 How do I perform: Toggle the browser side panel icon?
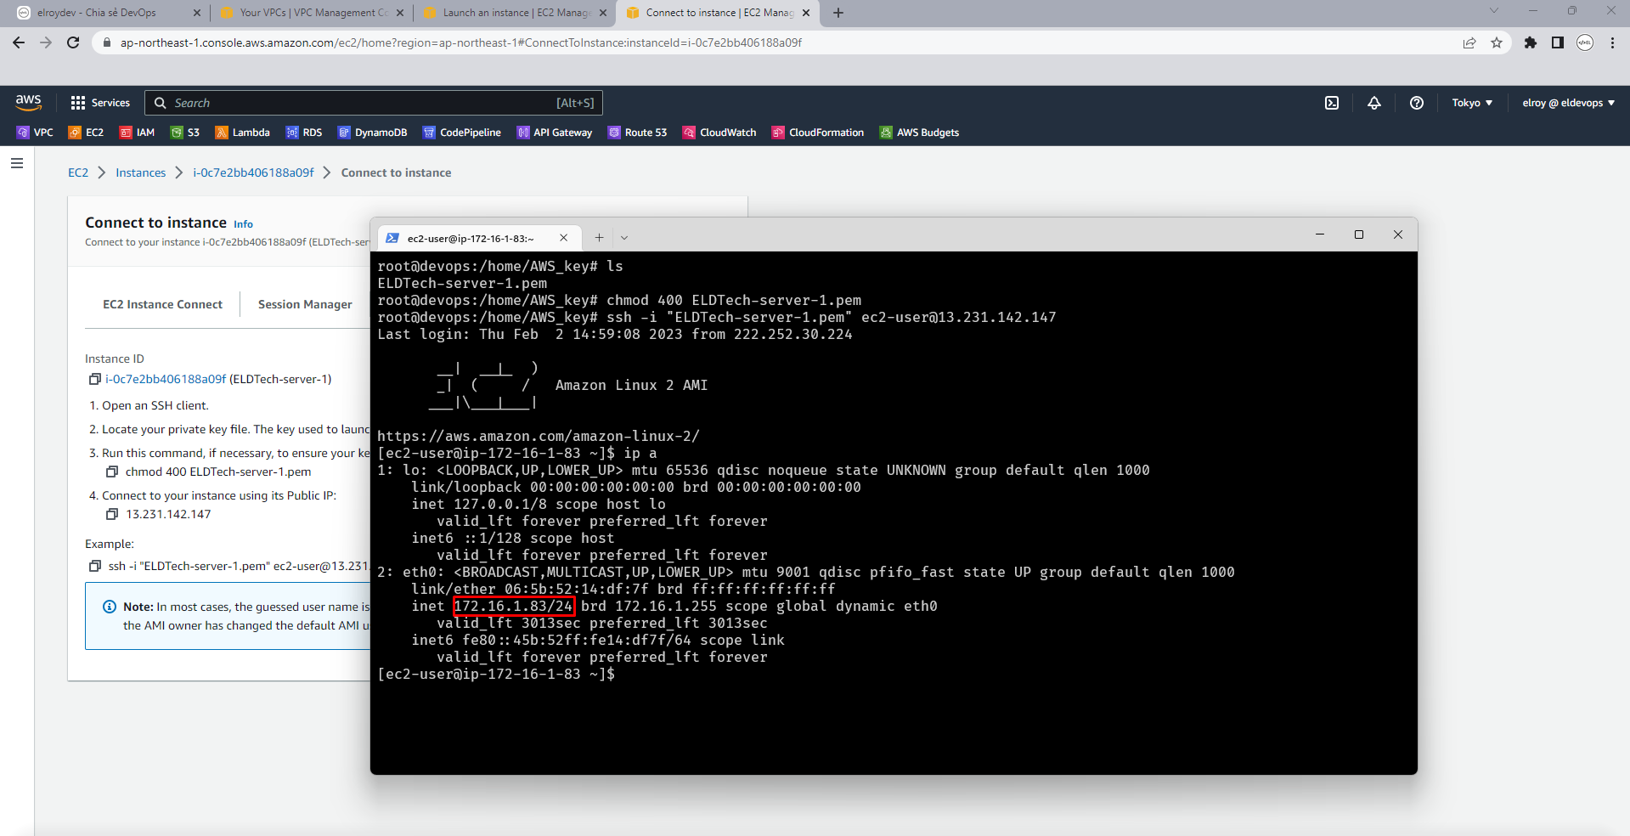pyautogui.click(x=1558, y=42)
